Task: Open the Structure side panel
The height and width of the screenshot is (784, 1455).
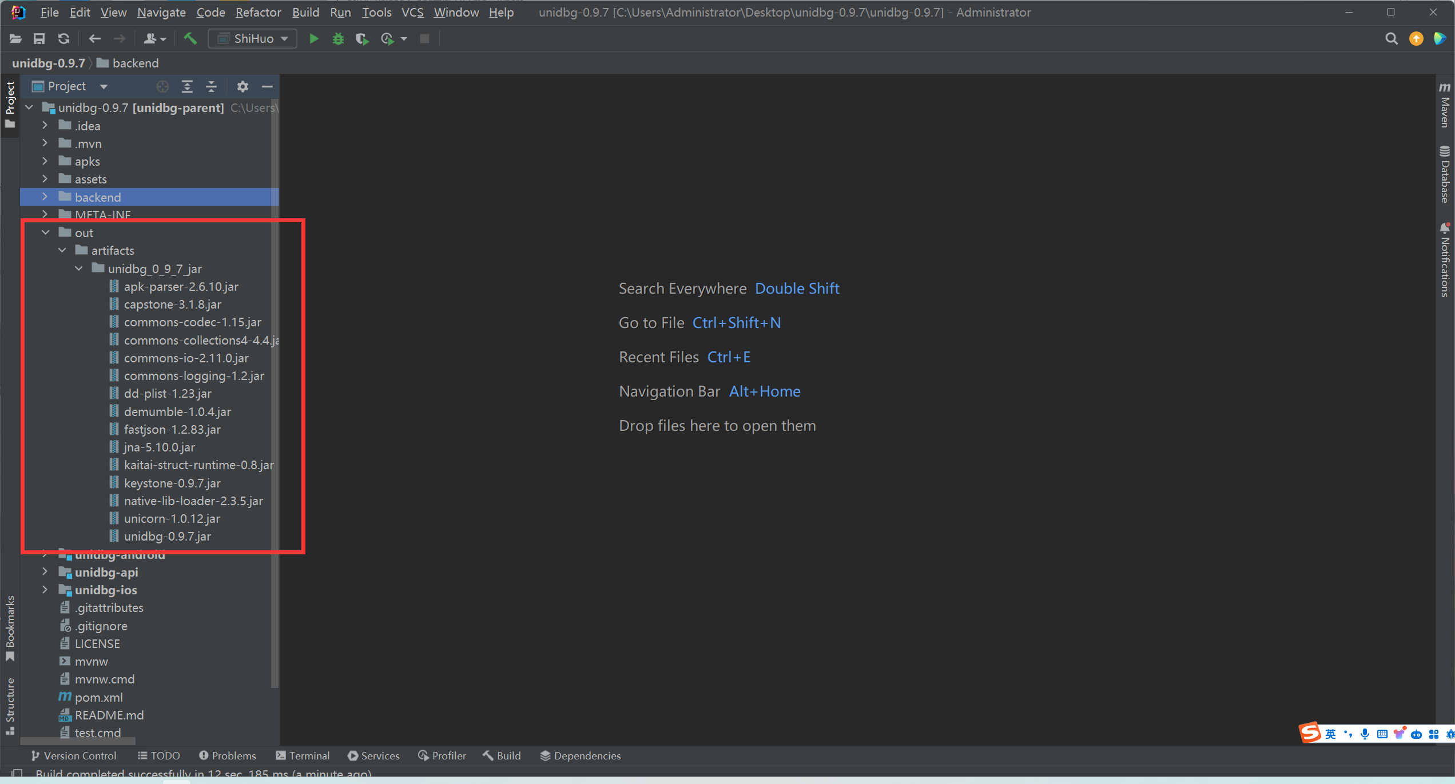Action: tap(10, 706)
